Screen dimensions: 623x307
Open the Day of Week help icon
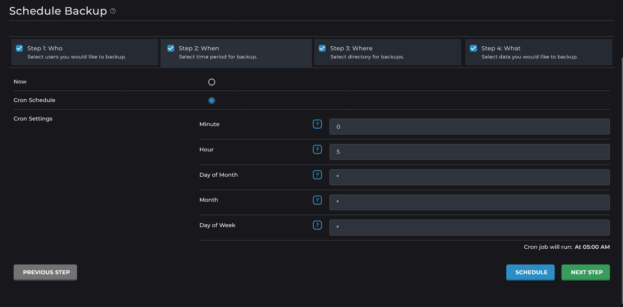(317, 225)
